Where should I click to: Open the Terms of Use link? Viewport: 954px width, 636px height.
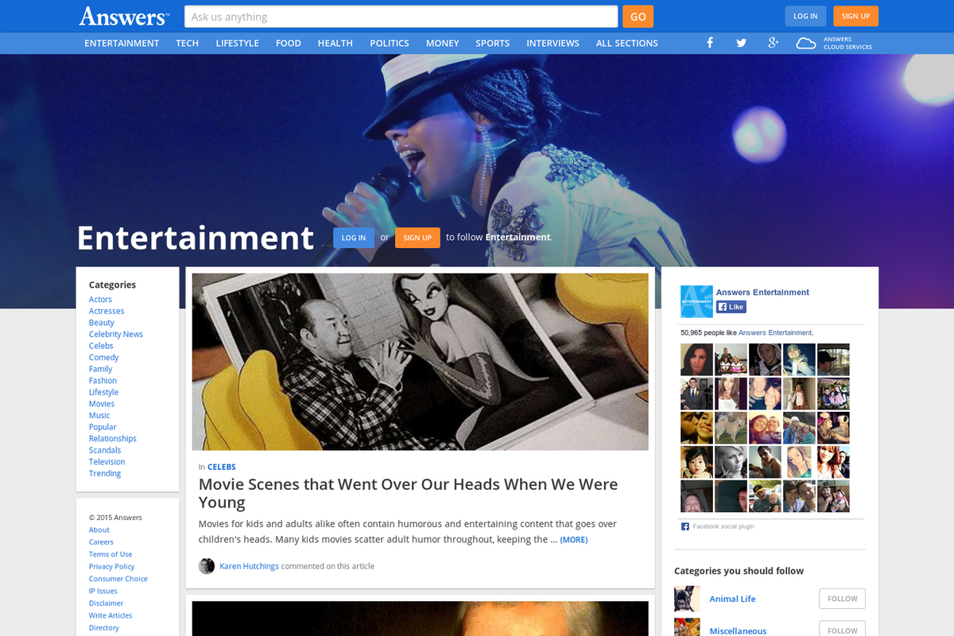(x=111, y=554)
